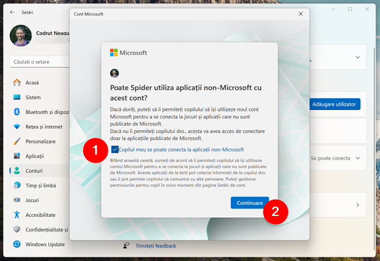Close the Settings window

(367, 9)
